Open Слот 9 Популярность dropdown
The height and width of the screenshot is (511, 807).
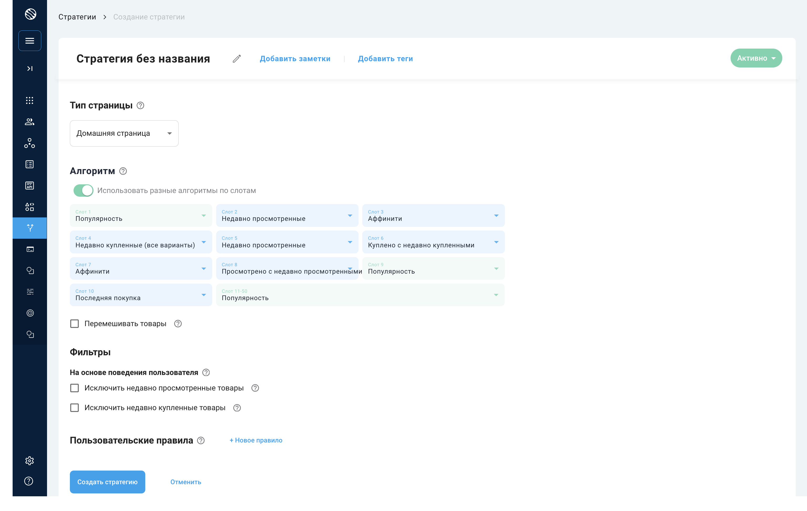[433, 268]
